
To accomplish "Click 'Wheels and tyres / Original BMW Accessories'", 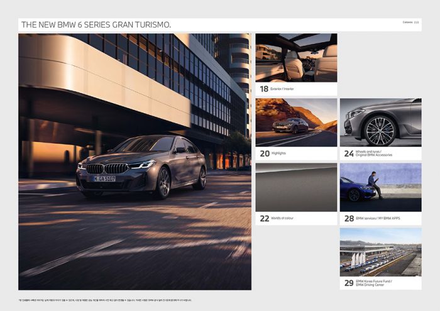I will pos(374,153).
